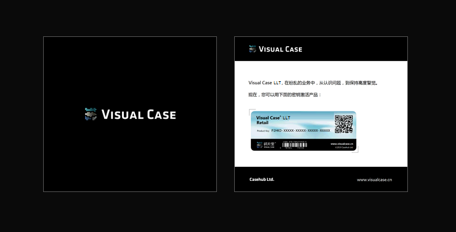Image resolution: width=456 pixels, height=232 pixels.
Task: Click the orange-blue LLT text on the card
Action: [x=287, y=118]
